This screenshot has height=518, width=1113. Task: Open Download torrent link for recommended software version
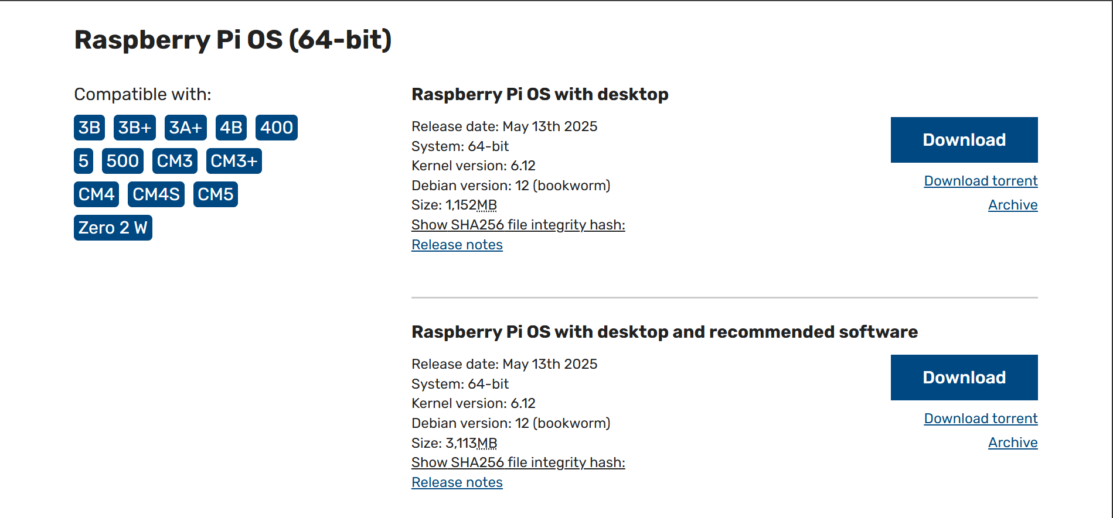981,418
